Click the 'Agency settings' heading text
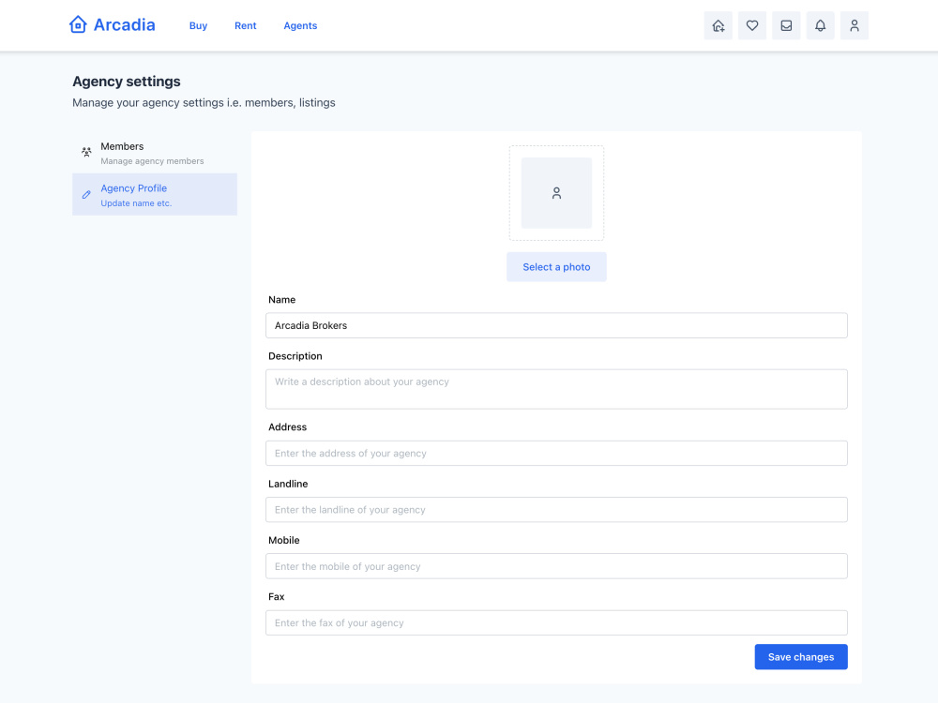Viewport: 938px width, 703px height. (x=127, y=82)
